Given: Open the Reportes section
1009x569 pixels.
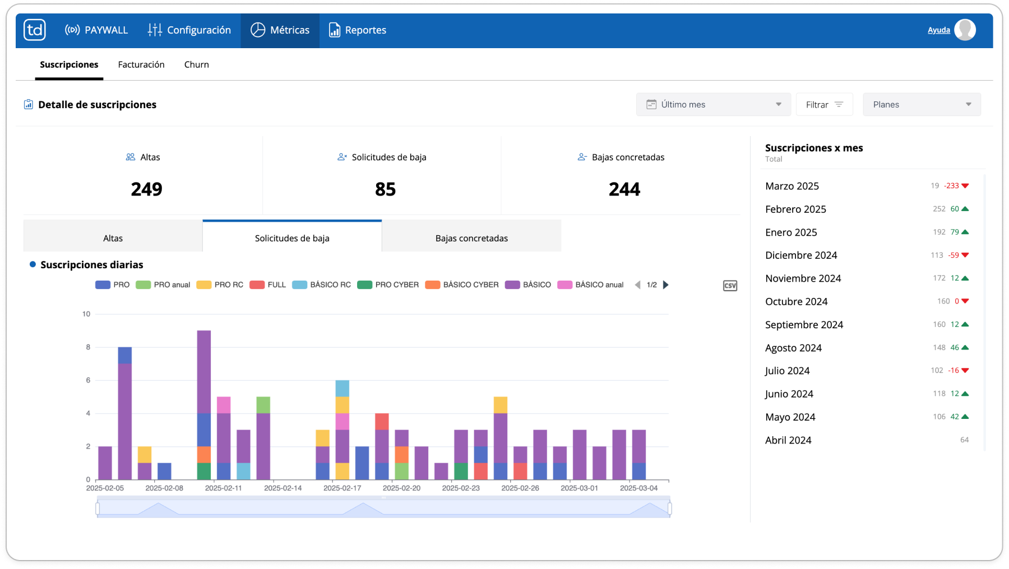Looking at the screenshot, I should 358,30.
